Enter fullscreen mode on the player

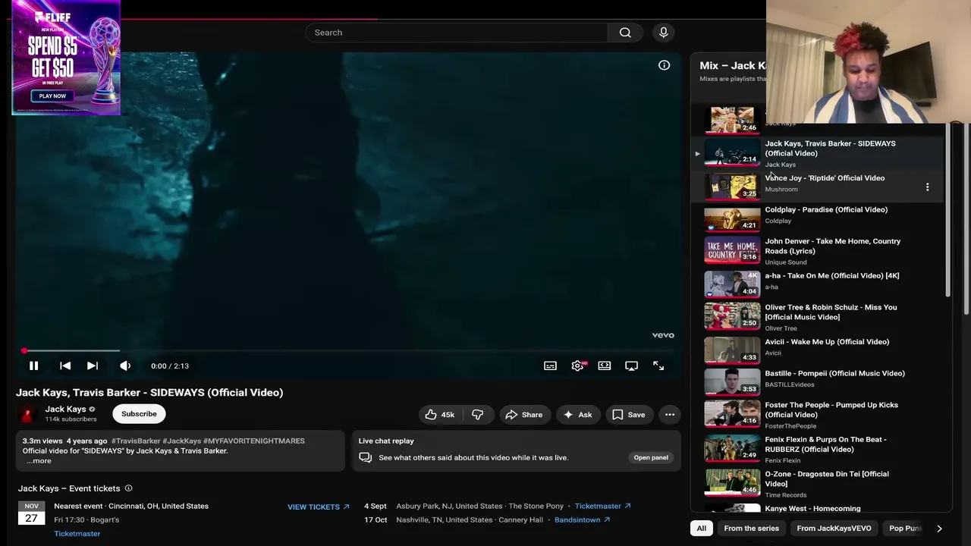pyautogui.click(x=658, y=366)
